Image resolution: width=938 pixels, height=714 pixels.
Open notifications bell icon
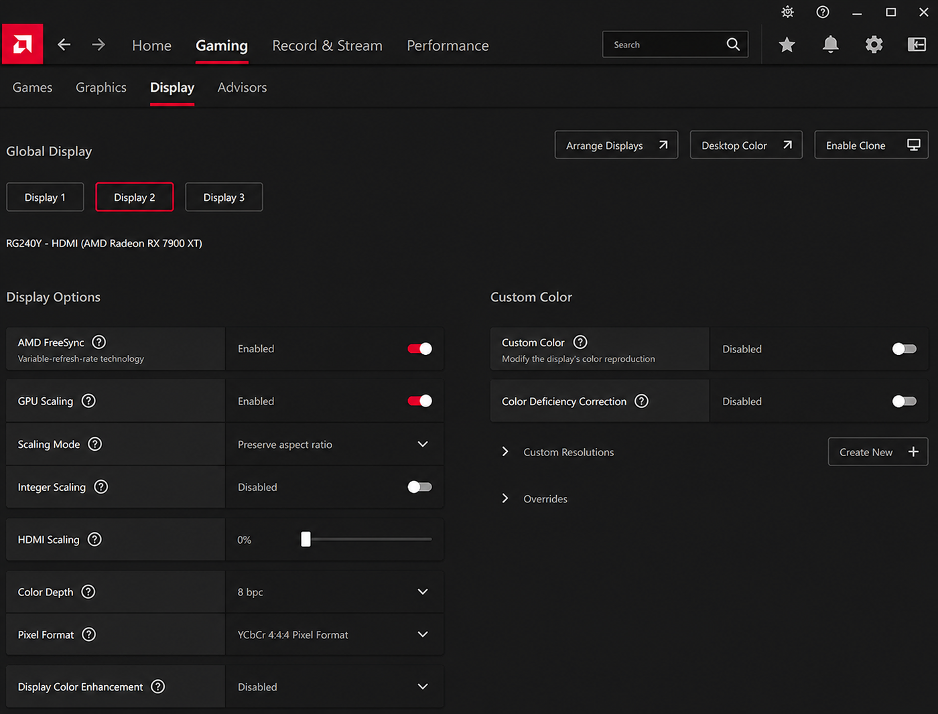[830, 45]
